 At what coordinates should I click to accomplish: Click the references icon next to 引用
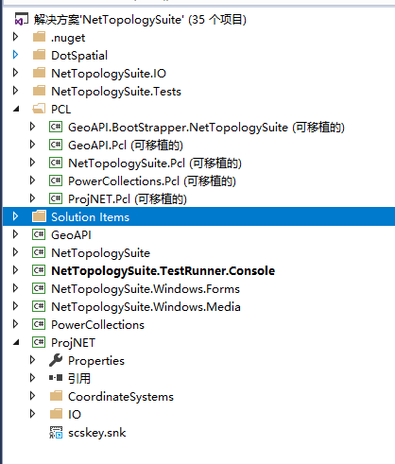click(56, 378)
